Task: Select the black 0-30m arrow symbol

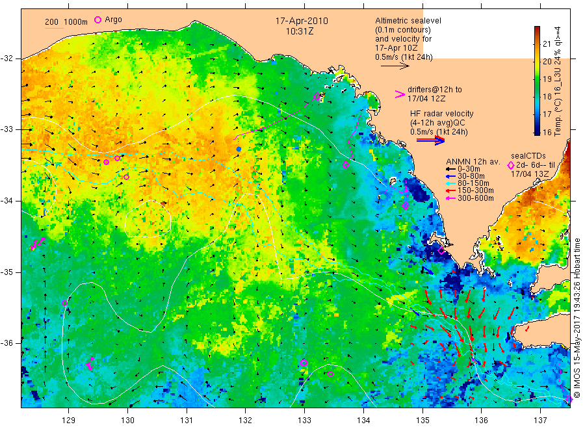Action: click(450, 169)
